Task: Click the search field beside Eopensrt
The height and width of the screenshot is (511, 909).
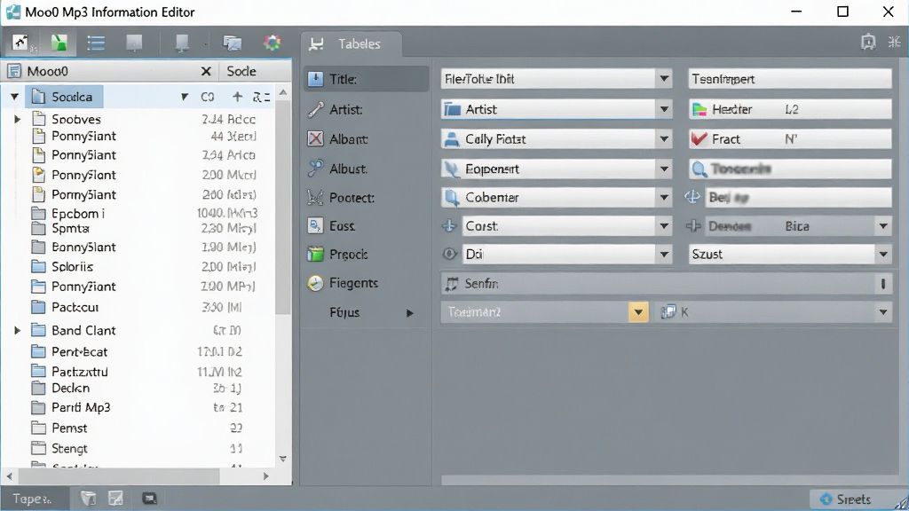Action: [x=790, y=169]
